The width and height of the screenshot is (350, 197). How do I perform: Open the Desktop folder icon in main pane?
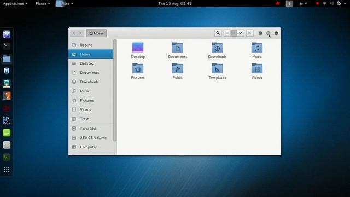click(x=138, y=48)
